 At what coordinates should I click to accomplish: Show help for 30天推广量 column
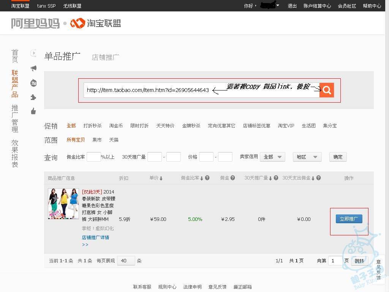pyautogui.click(x=276, y=178)
